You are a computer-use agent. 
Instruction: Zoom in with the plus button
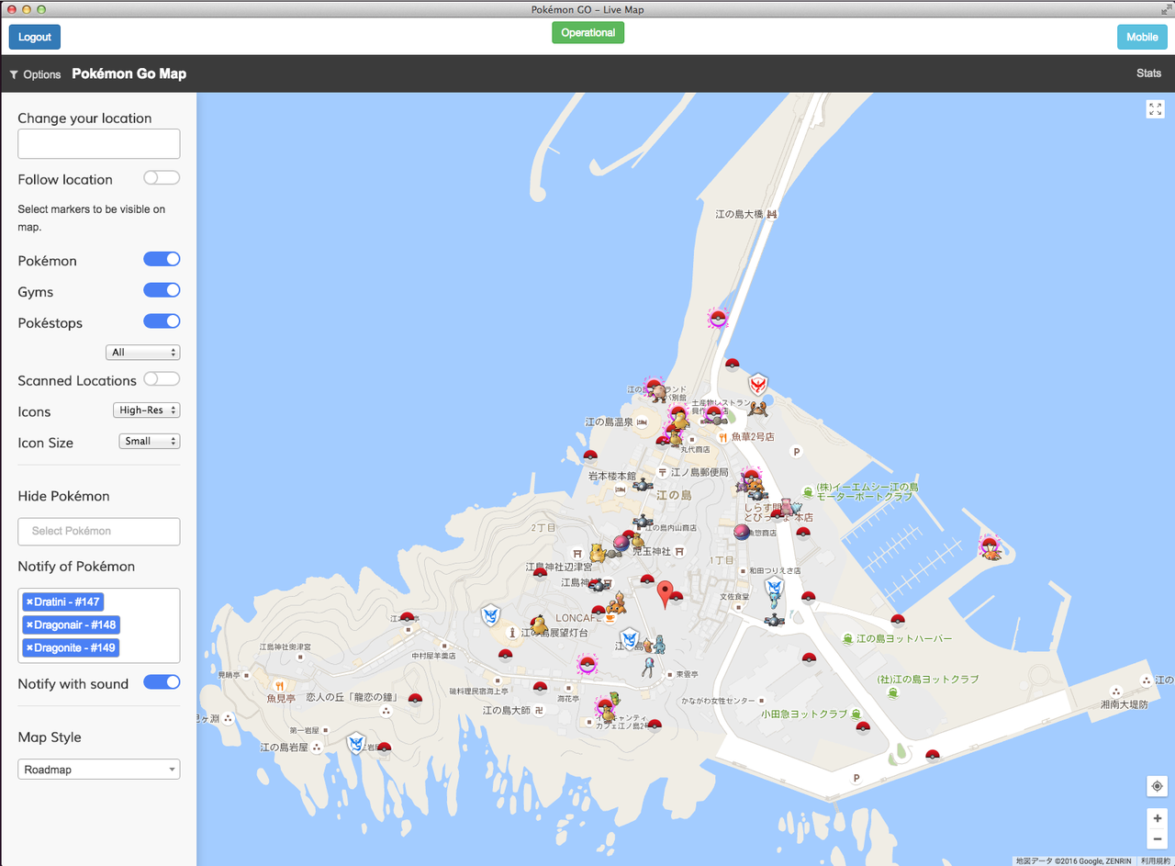1157,818
